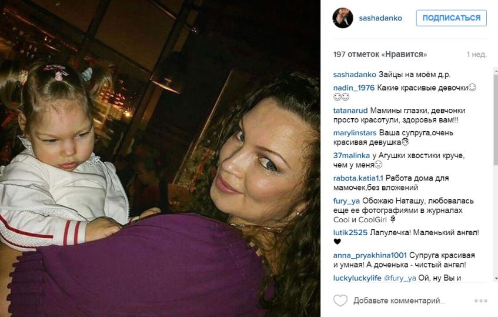Open sashadanko profile from the header username
This screenshot has height=317, width=498.
(380, 18)
